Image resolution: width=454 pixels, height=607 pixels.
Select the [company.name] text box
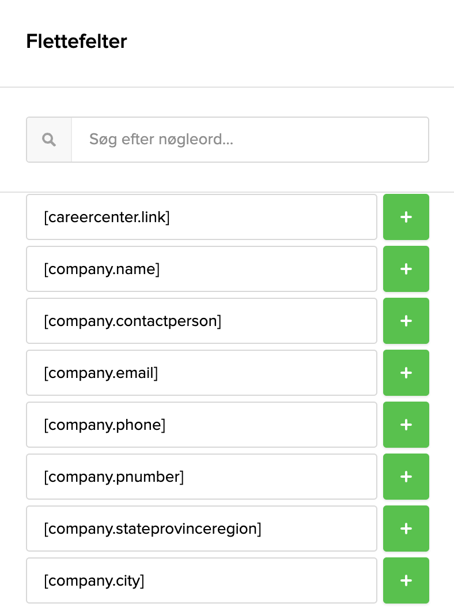201,269
